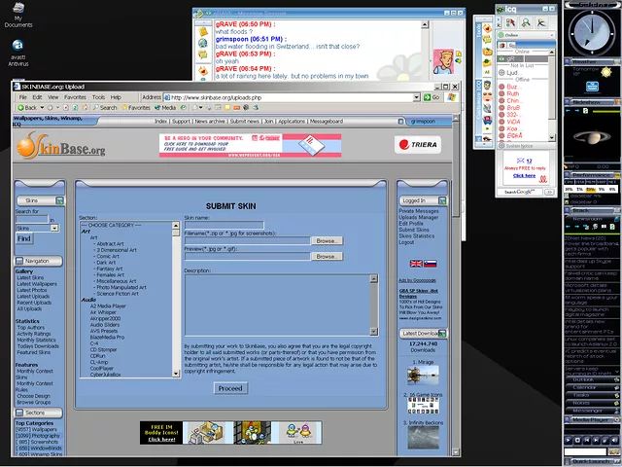Open the View menu in browser

(53, 97)
